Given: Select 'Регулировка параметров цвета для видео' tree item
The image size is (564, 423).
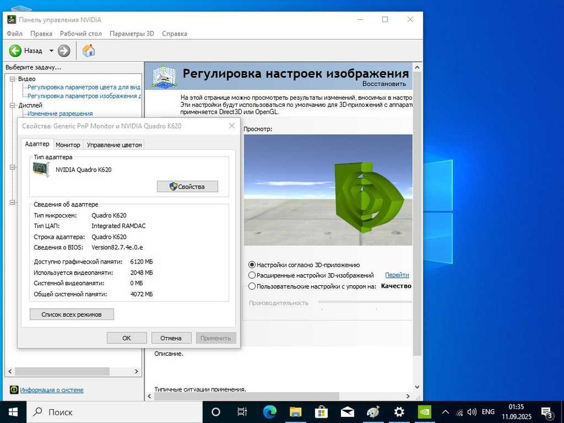Looking at the screenshot, I should click(x=84, y=87).
